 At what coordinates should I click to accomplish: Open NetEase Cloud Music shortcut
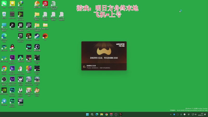pyautogui.click(x=45, y=4)
